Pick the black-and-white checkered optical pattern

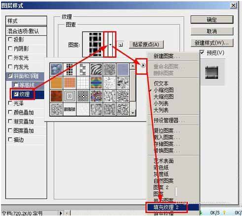83,96
